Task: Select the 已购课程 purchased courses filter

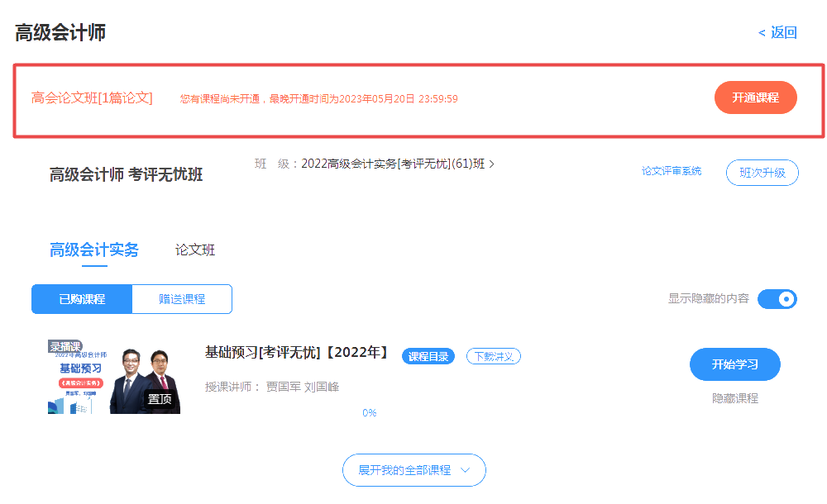Action: pyautogui.click(x=80, y=299)
